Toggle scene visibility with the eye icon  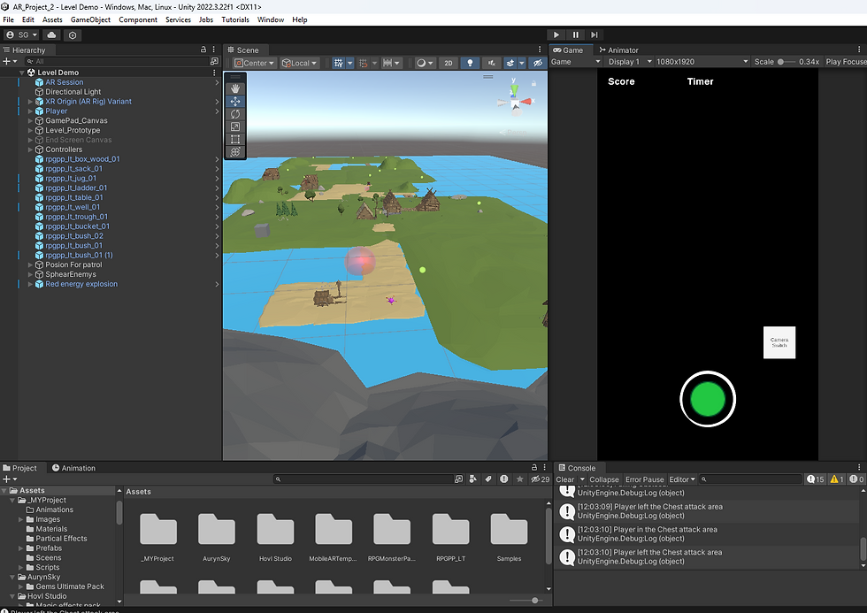[537, 63]
